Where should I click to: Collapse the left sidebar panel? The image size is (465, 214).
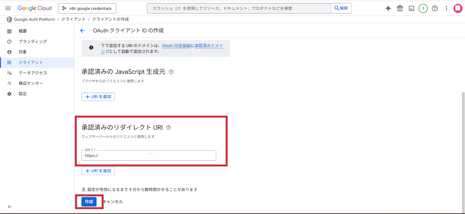[x=9, y=207]
